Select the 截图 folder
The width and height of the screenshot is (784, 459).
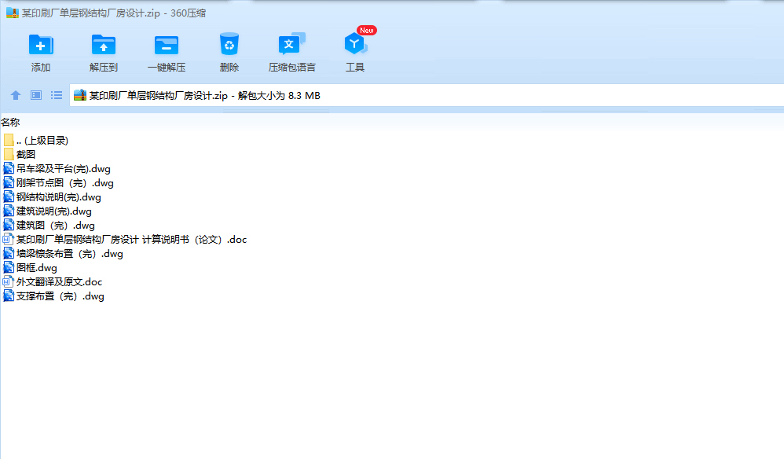19,155
